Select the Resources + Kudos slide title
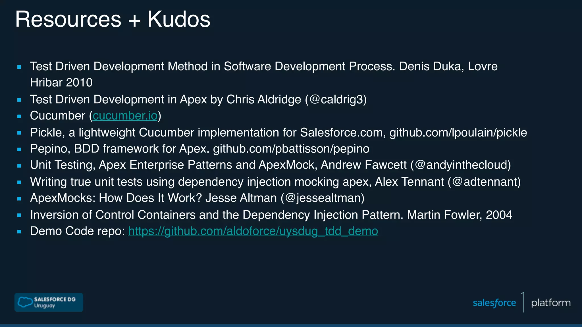The height and width of the screenshot is (327, 582). click(x=113, y=19)
